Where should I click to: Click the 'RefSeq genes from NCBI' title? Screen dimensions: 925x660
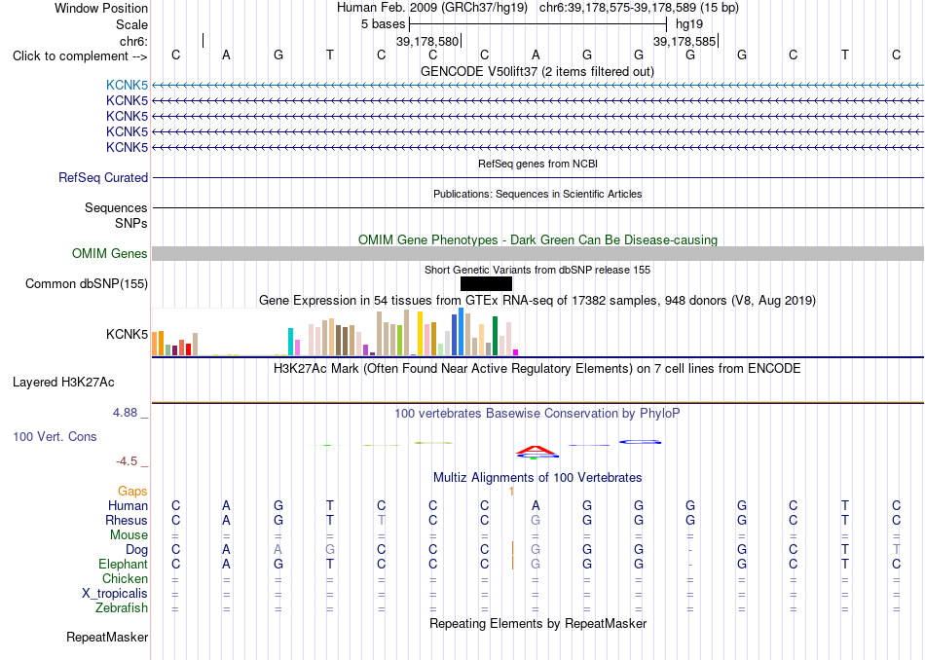[x=537, y=164]
